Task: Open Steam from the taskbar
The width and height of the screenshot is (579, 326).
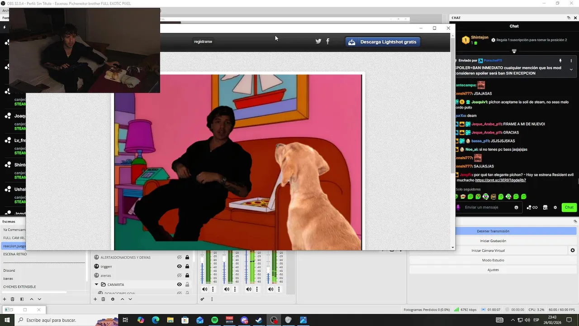Action: (259, 320)
